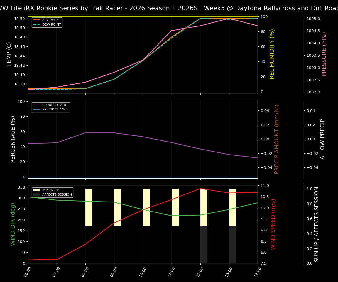Select the IS SUN UP legend swatch
The width and height of the screenshot is (338, 282).
[36, 190]
